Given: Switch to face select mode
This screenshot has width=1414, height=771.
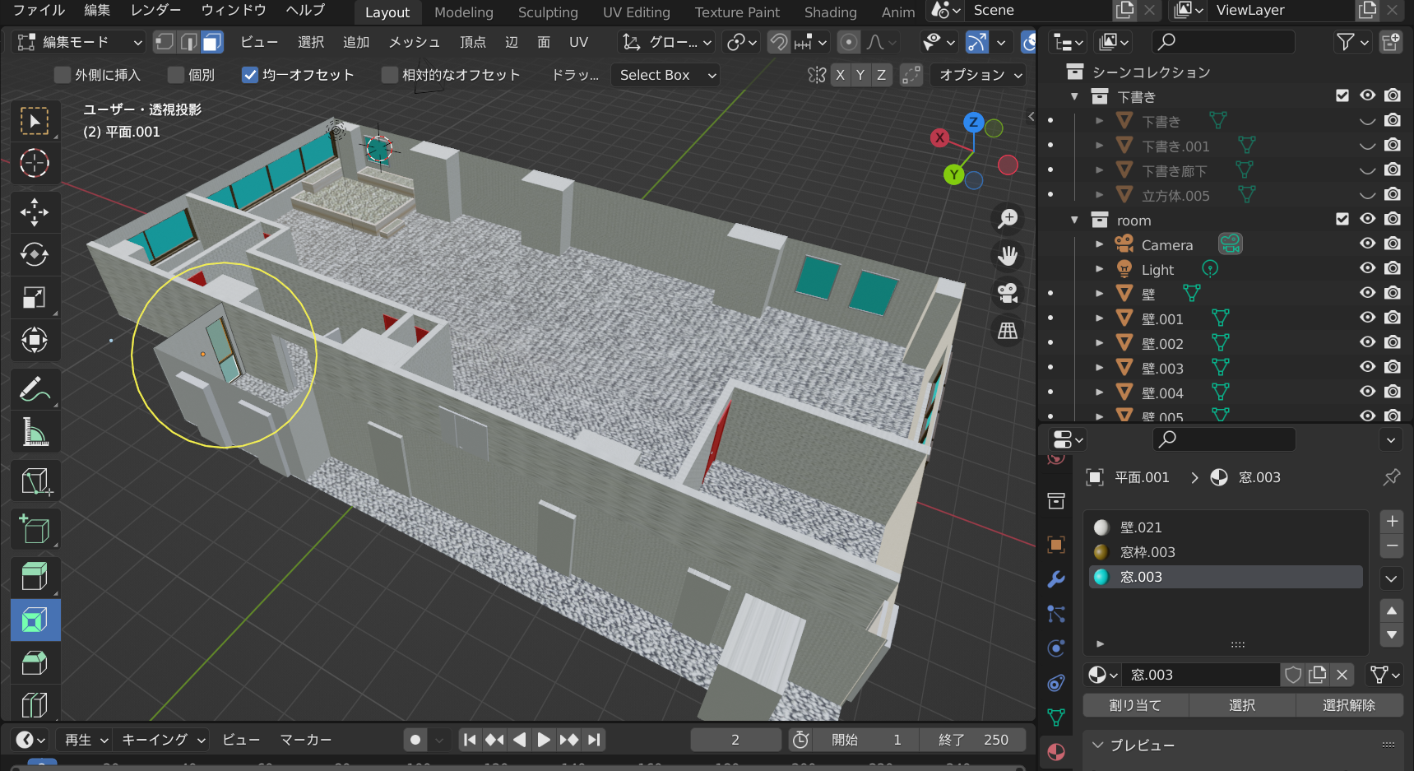Looking at the screenshot, I should (212, 42).
